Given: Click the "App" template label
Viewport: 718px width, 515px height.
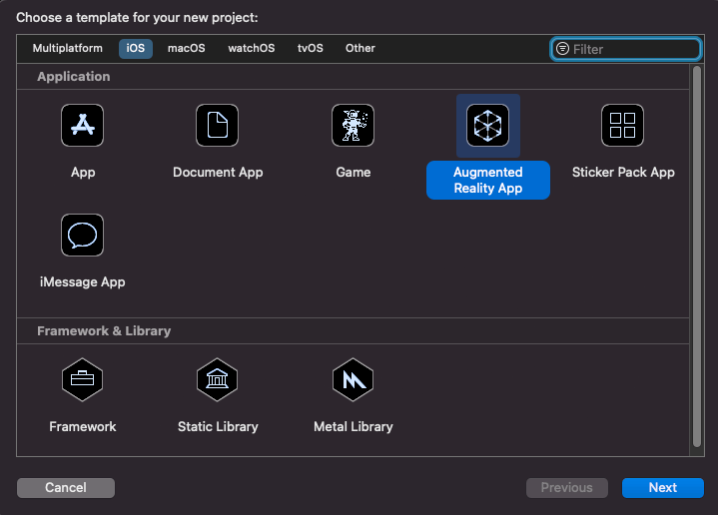Looking at the screenshot, I should click(83, 173).
